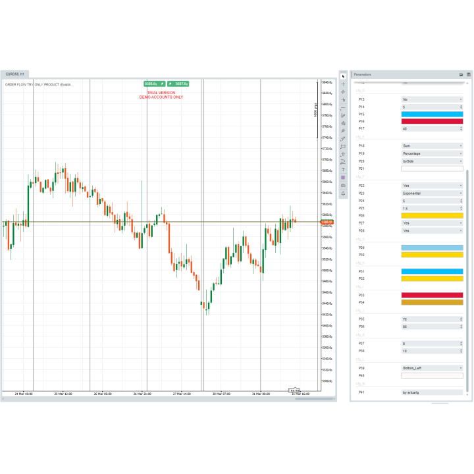
Task: Open the P33 red color swatch
Action: pyautogui.click(x=433, y=296)
